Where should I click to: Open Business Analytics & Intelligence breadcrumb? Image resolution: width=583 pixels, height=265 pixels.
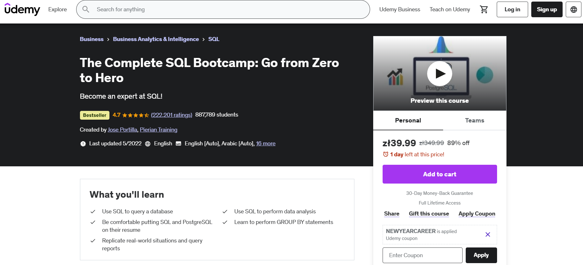tap(156, 39)
